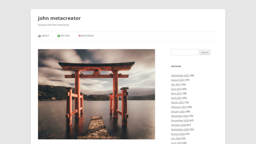Viewport: 256px width, 144px height.
Task: Open the ABOUT menu item
Action: (44, 36)
